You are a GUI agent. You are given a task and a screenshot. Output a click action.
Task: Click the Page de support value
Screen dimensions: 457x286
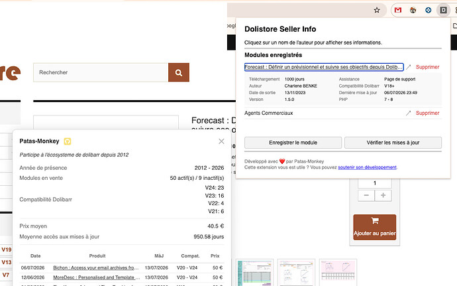399,79
